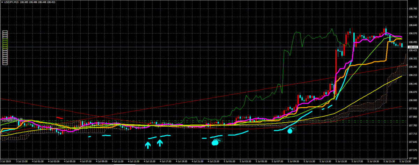Click the 107.645 price axis label

point(413,142)
